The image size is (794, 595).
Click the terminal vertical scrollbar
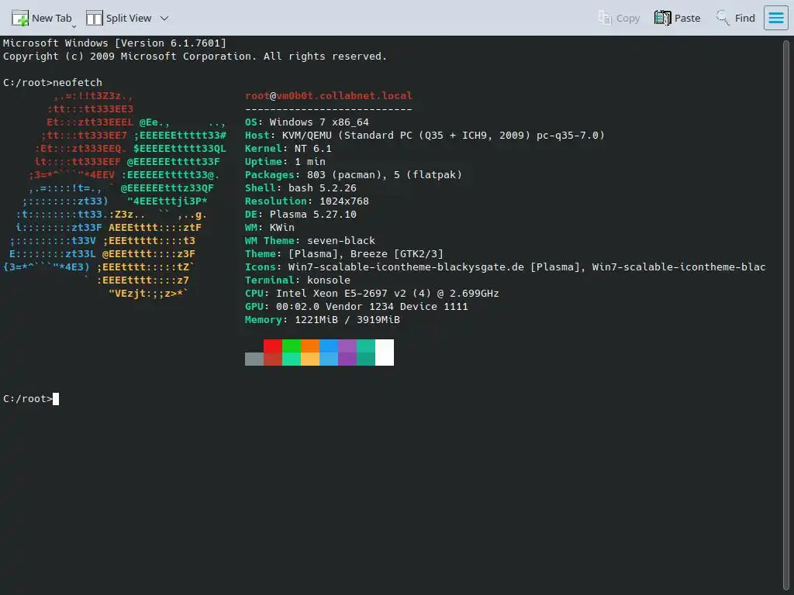(x=786, y=314)
